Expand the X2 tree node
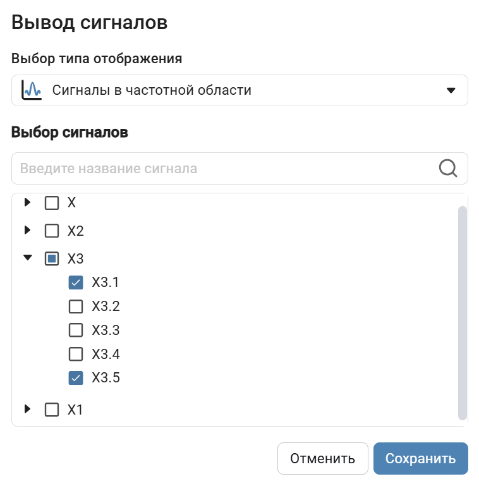479x486 pixels. pyautogui.click(x=27, y=230)
